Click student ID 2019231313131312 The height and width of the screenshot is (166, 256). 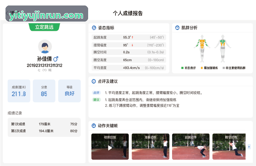44,65
